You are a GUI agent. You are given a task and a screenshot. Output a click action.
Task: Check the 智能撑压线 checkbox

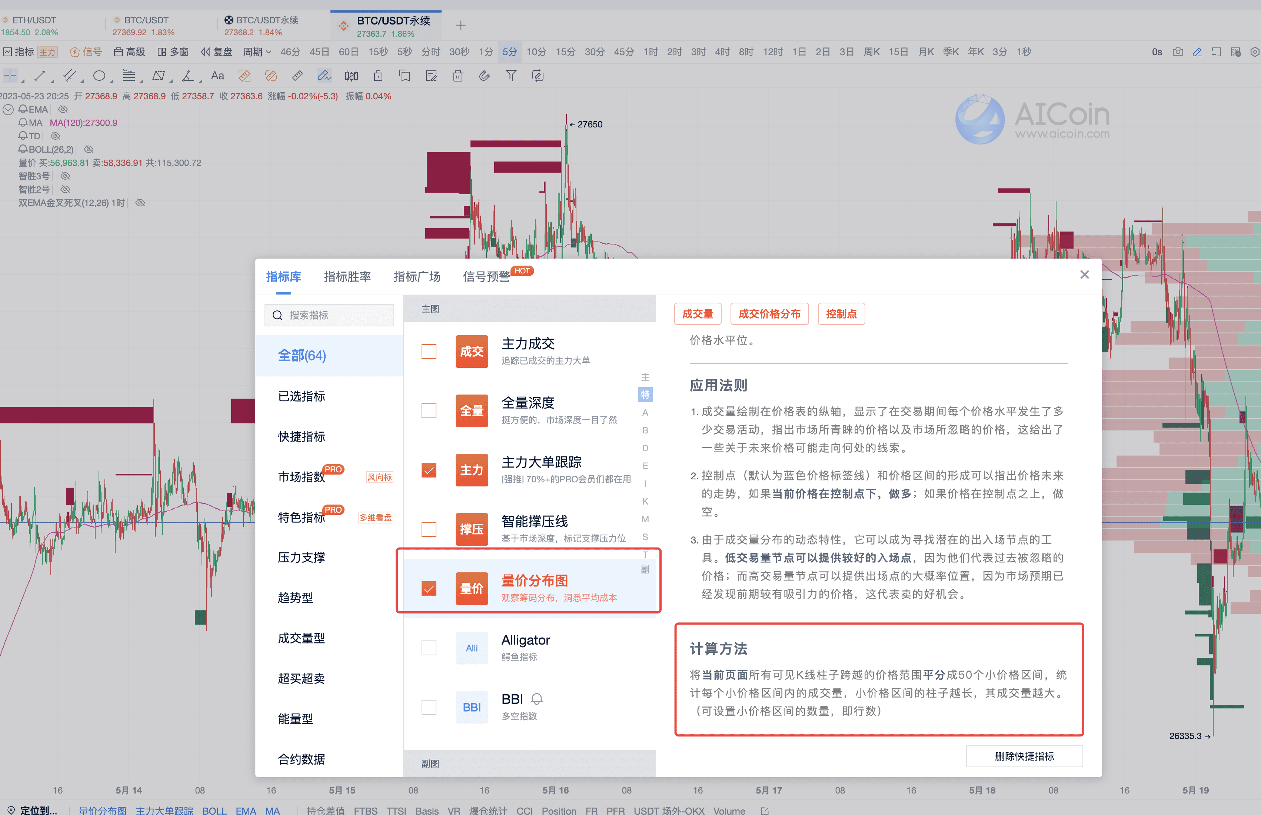click(429, 529)
